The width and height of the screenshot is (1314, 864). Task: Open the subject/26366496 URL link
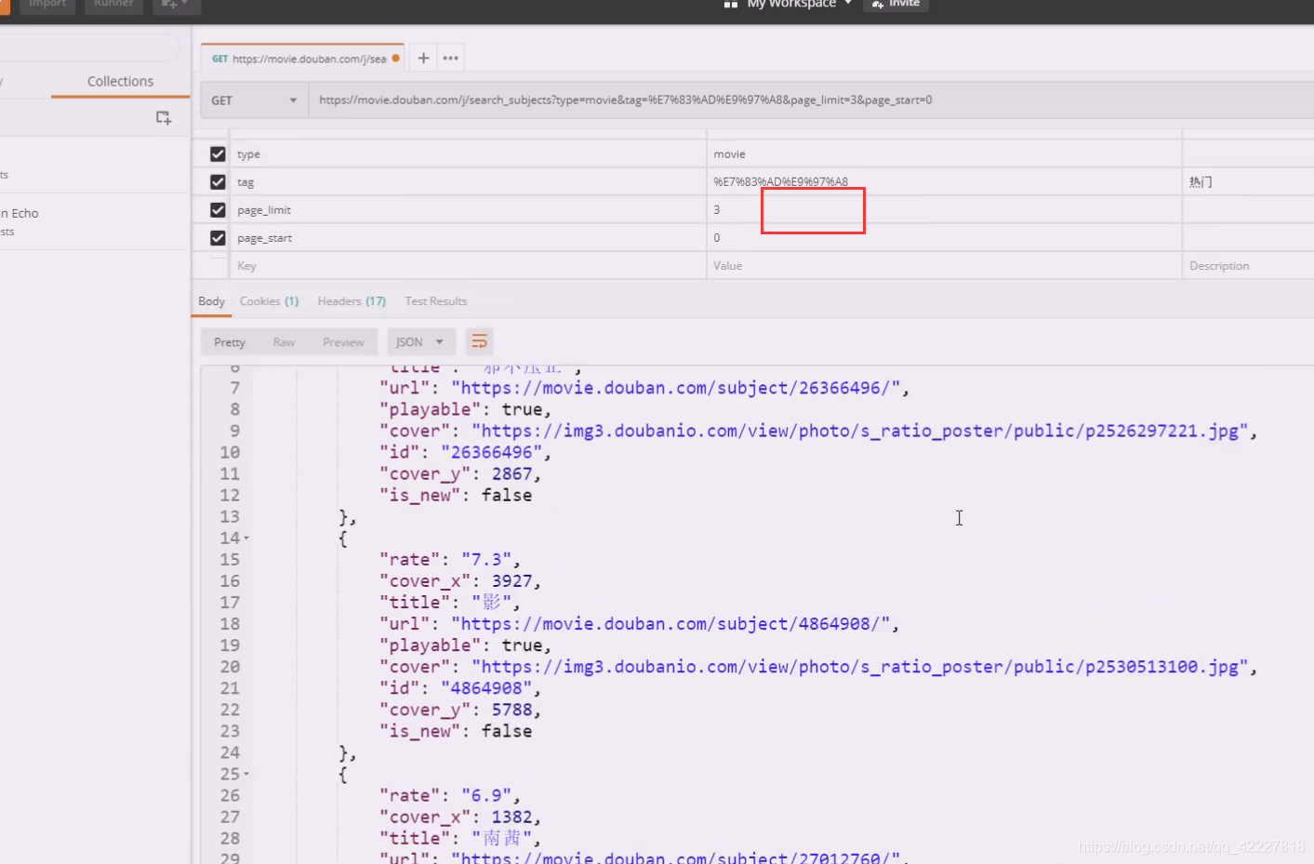[676, 388]
